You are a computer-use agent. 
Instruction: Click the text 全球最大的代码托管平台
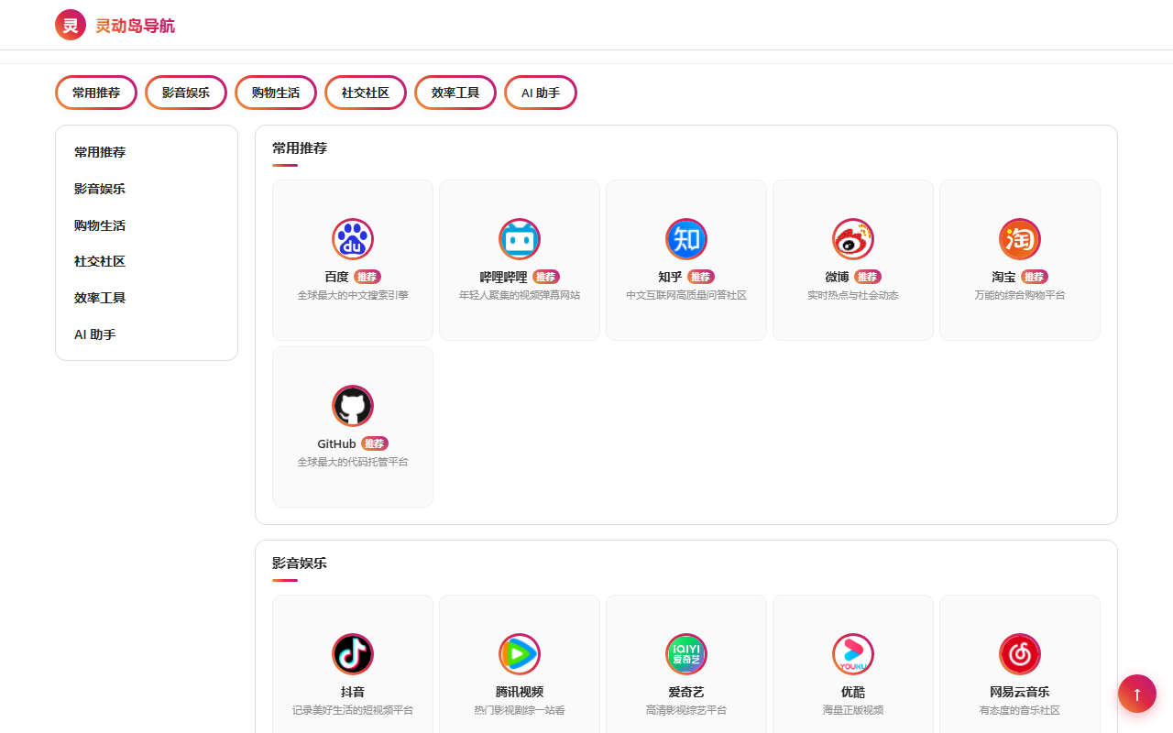tap(353, 462)
